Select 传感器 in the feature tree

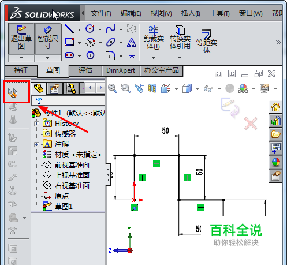click(x=59, y=134)
